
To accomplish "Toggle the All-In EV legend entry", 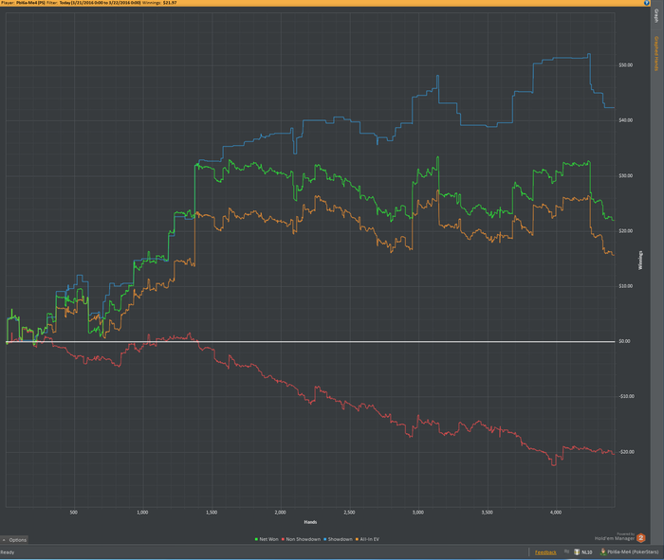I will (367, 539).
